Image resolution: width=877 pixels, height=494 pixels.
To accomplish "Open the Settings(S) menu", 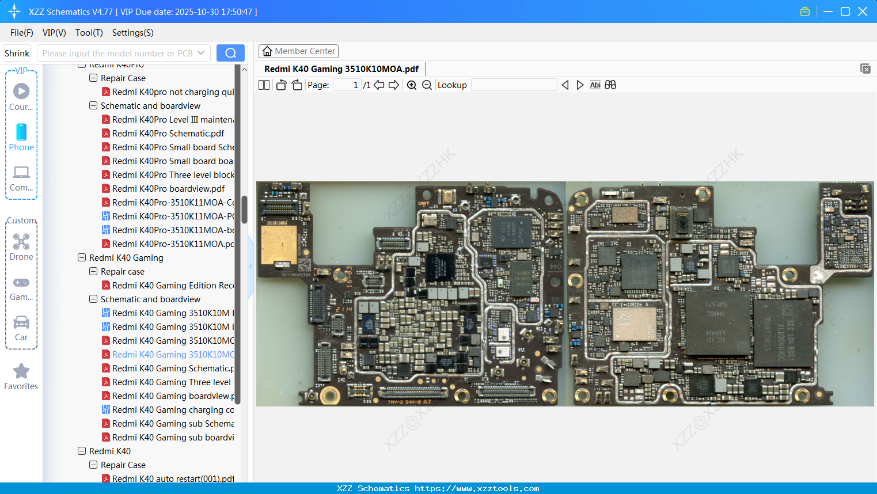I will [132, 33].
